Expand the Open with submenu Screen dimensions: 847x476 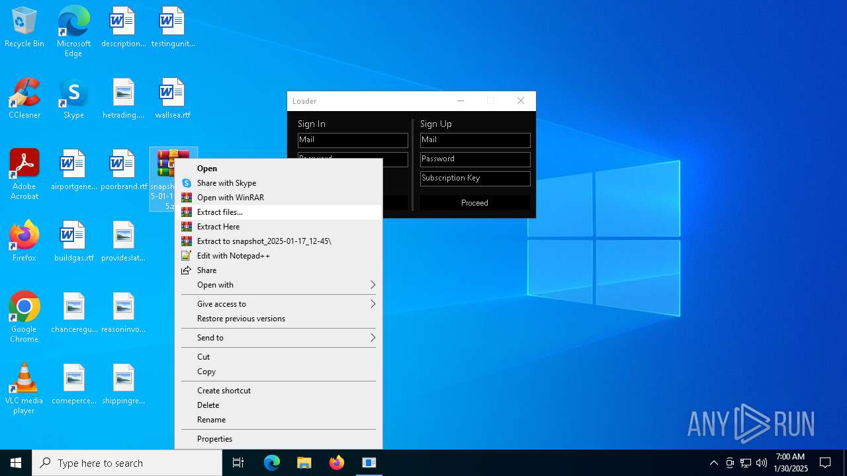(x=279, y=285)
